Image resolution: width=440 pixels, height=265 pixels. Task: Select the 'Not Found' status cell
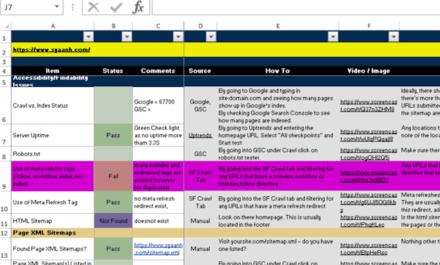[113, 221]
